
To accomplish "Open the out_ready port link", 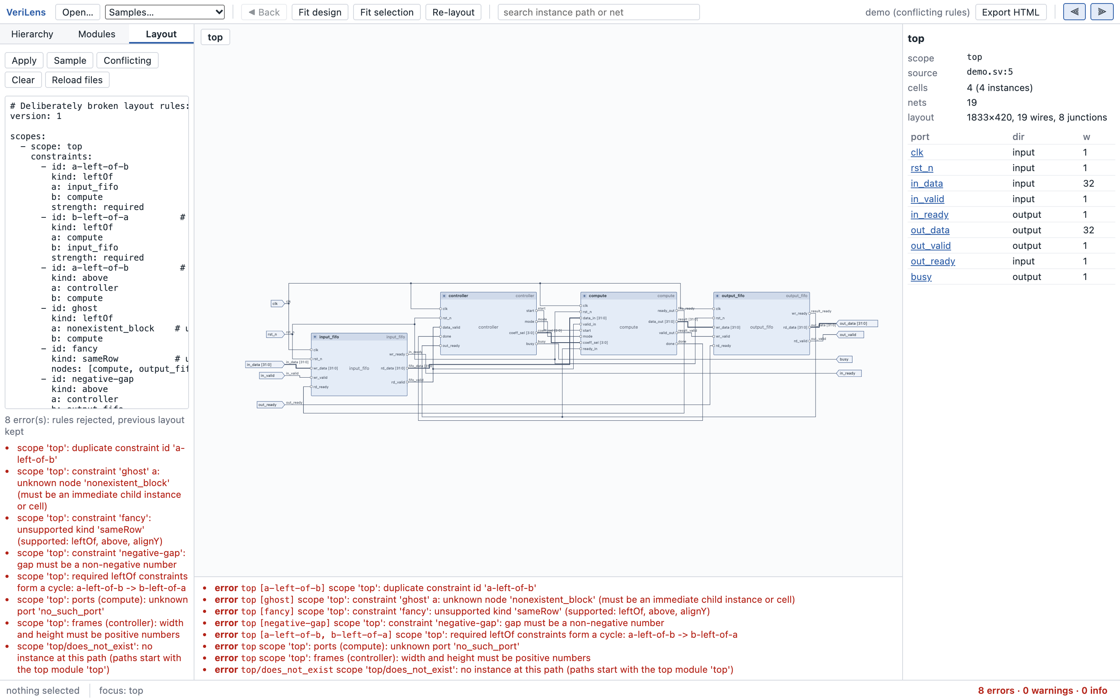I will click(x=933, y=262).
